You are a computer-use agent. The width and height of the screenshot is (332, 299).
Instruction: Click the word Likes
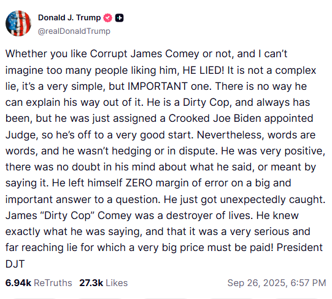click(x=117, y=283)
